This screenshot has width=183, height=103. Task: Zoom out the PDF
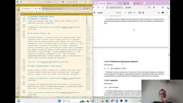click(125, 13)
